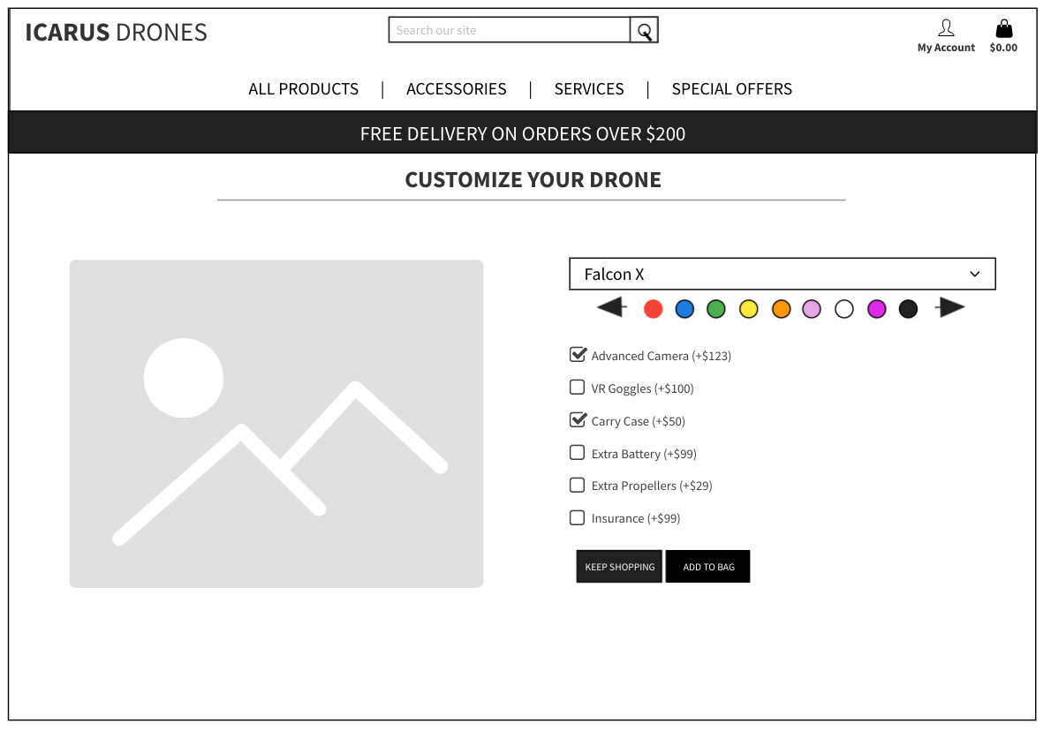Open the shopping bag icon

click(1003, 28)
